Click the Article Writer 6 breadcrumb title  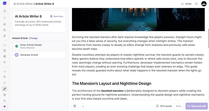tap(45, 4)
